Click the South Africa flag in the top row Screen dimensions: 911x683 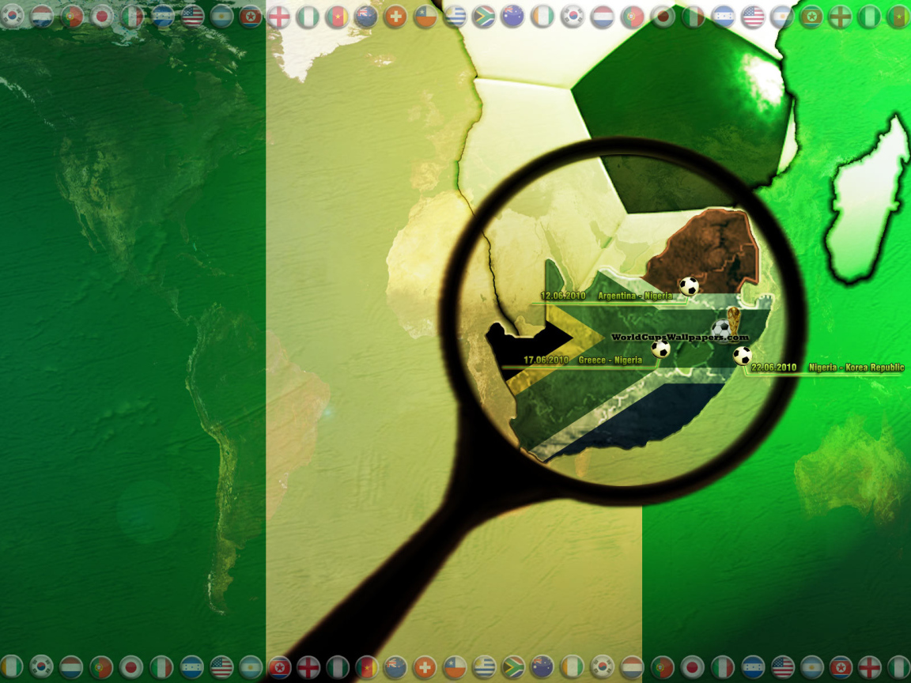click(x=483, y=17)
